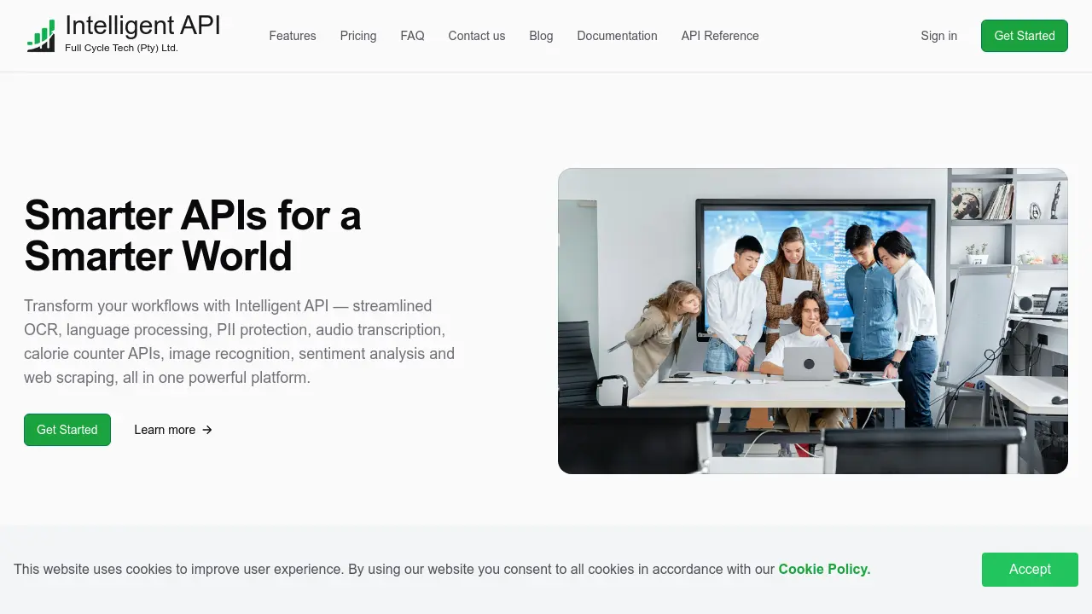Click the arrow icon beside Learn more
Screen dimensions: 1092x614
206,430
